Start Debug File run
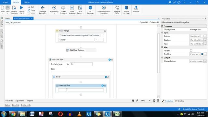208x117 pixels. coord(21,9)
